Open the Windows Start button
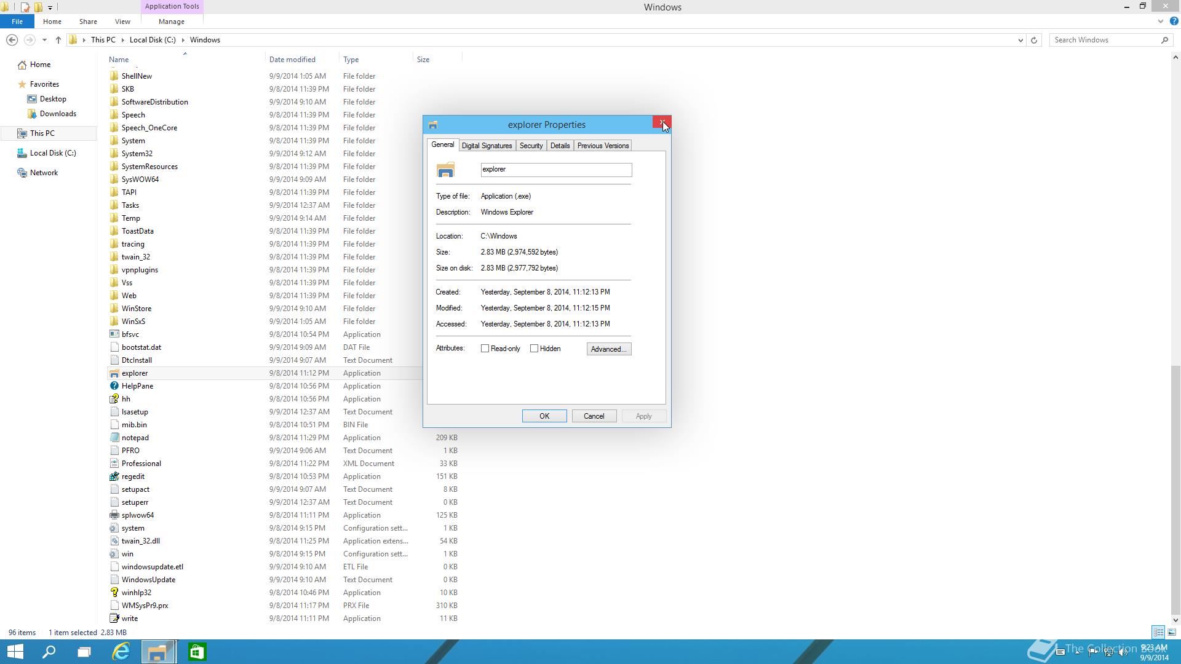This screenshot has height=664, width=1181. [x=15, y=652]
